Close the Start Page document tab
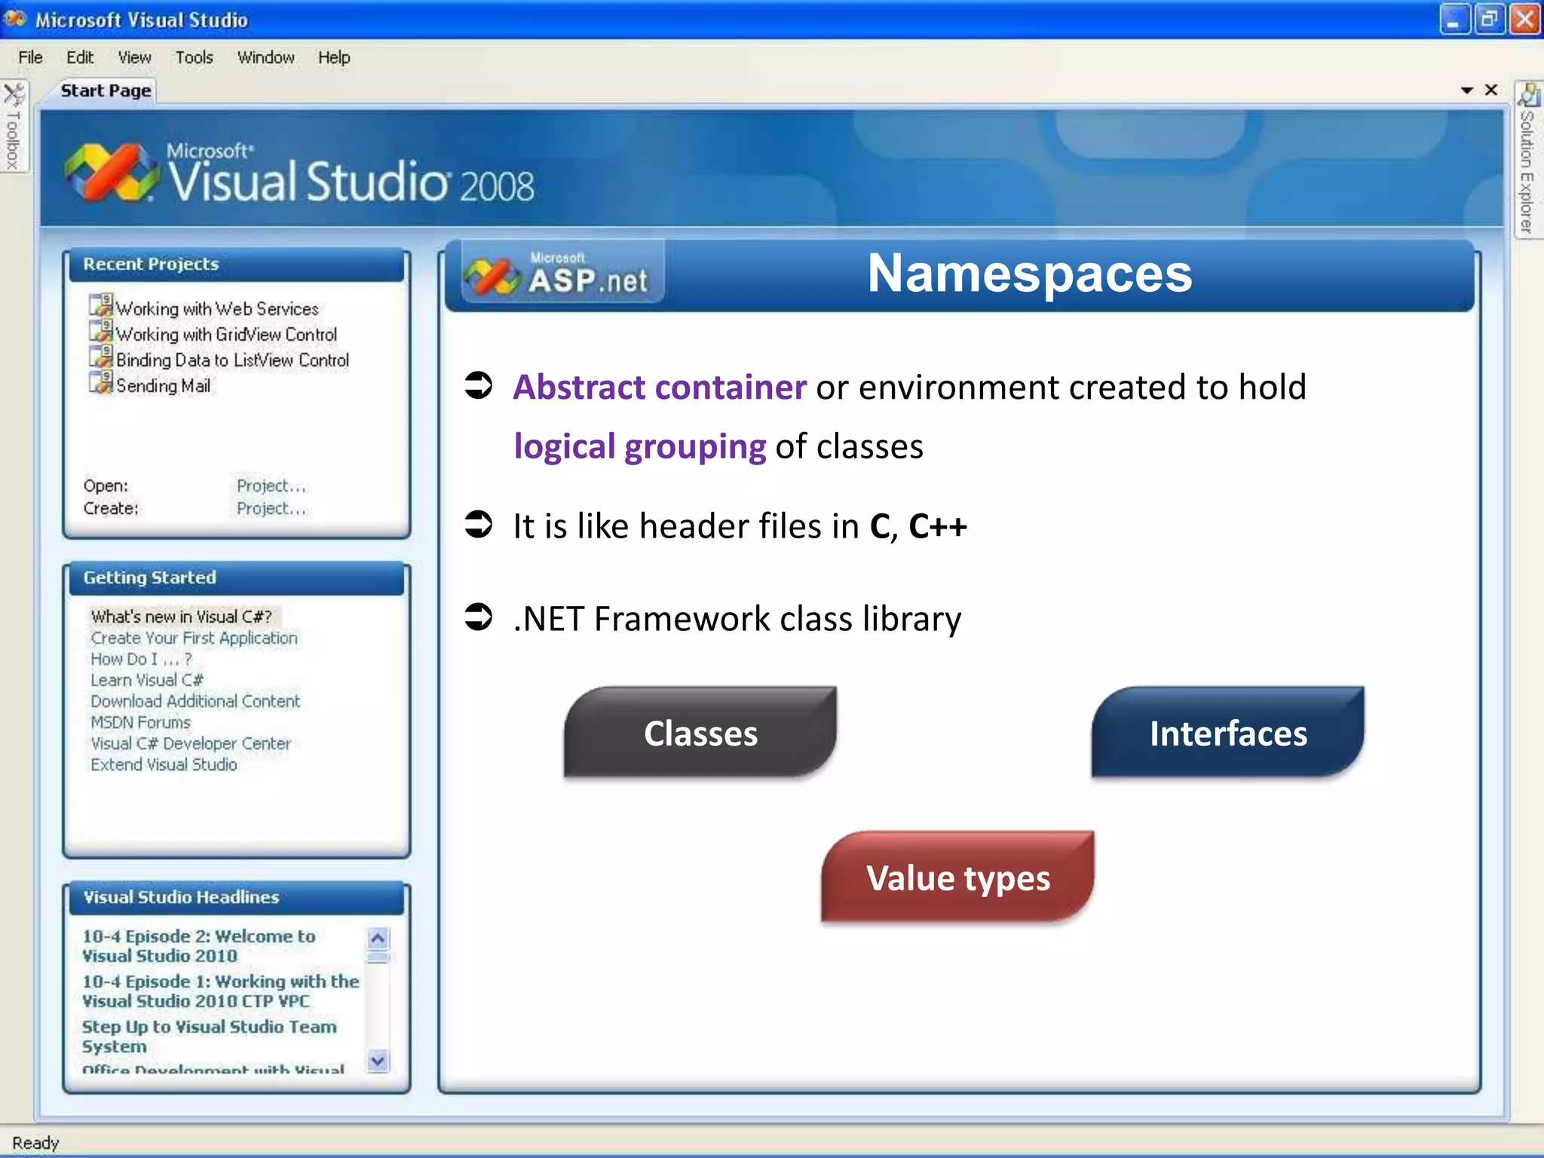The height and width of the screenshot is (1158, 1544). [1490, 90]
